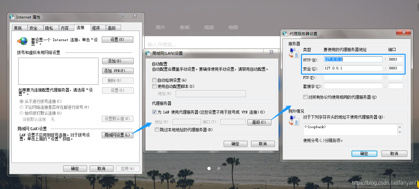Click the 局域网设置 button

tap(117, 135)
